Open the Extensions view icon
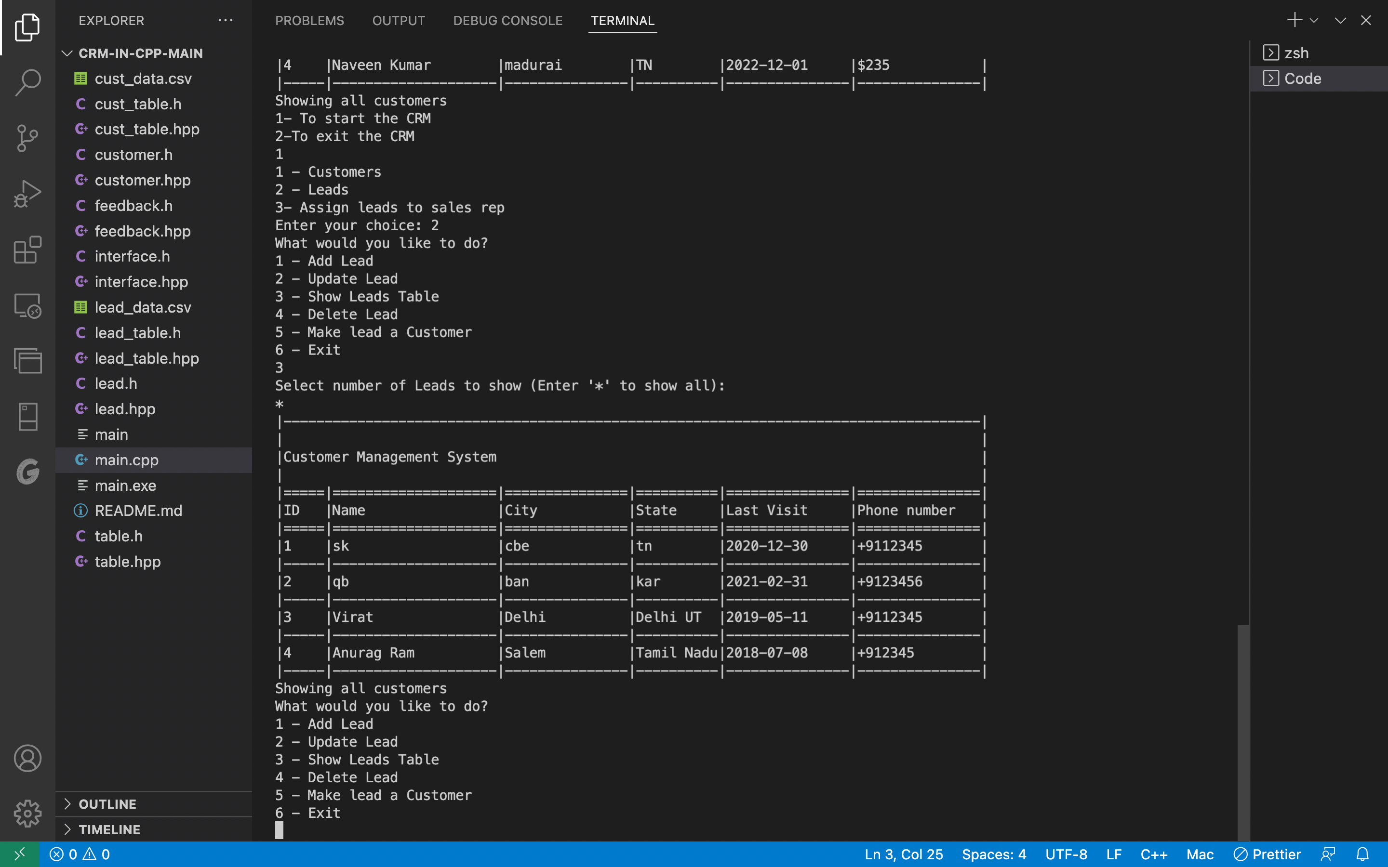This screenshot has width=1388, height=867. click(x=27, y=250)
